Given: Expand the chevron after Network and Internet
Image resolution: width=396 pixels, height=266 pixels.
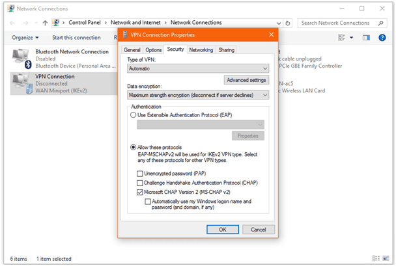Looking at the screenshot, I should pos(165,23).
